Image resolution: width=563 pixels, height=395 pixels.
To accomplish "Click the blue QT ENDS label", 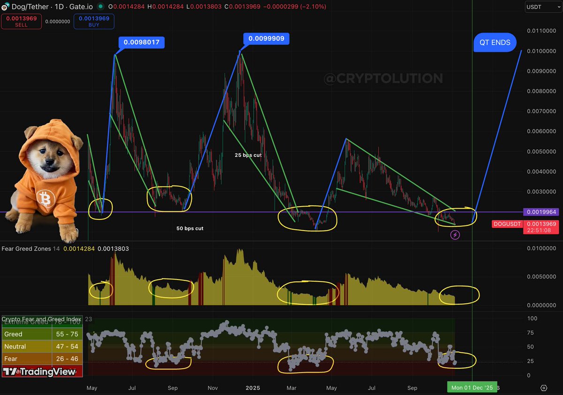I will [495, 42].
